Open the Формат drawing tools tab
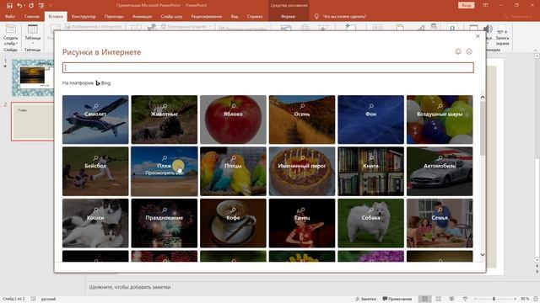The image size is (540, 303). click(x=289, y=16)
